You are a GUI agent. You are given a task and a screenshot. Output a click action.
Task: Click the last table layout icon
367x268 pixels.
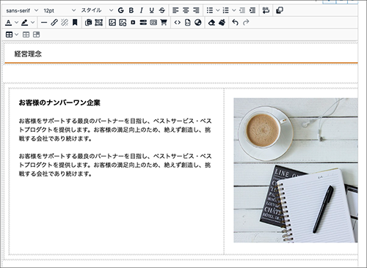pos(36,34)
